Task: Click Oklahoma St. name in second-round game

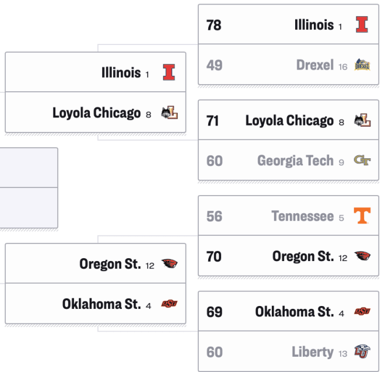Action: [x=101, y=304]
